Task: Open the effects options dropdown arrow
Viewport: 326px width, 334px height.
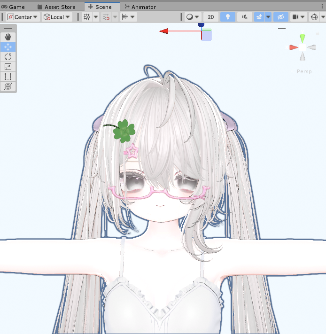Action: (x=268, y=17)
